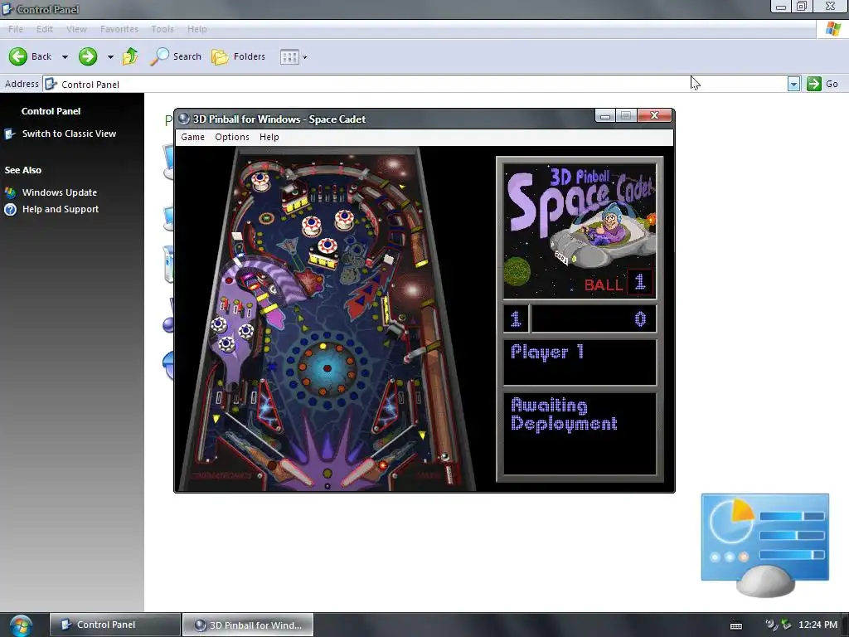
Task: Click the score value 0 display
Action: 640,318
